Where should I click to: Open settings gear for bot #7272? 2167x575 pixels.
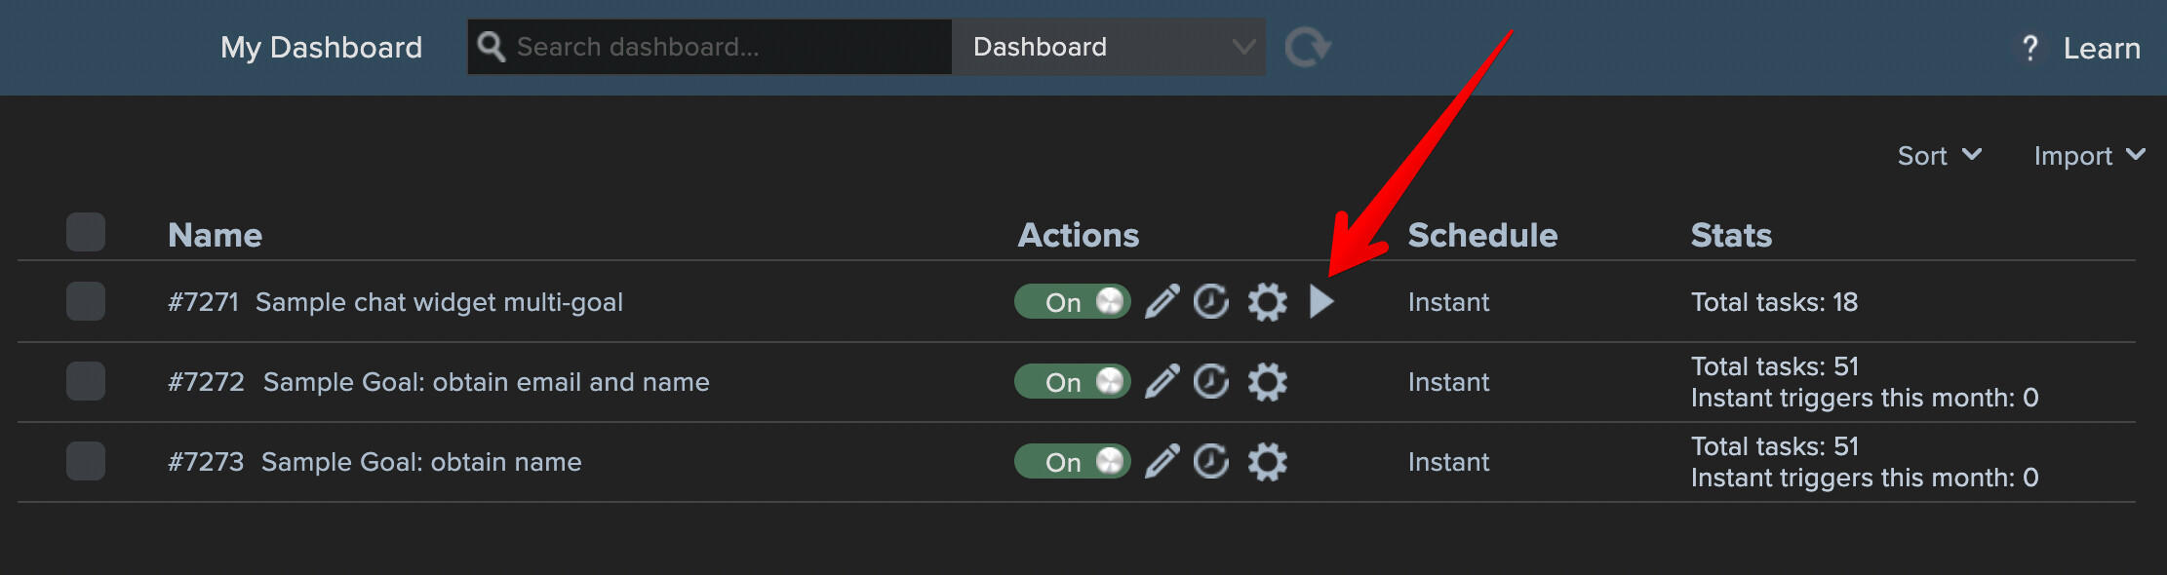click(x=1267, y=382)
